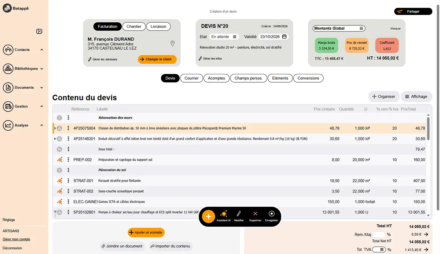Select the Facturation address tab
Image resolution: width=440 pixels, height=254 pixels.
click(107, 26)
